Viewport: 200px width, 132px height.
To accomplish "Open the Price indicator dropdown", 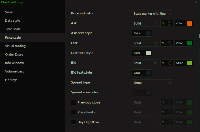I will [152, 14].
